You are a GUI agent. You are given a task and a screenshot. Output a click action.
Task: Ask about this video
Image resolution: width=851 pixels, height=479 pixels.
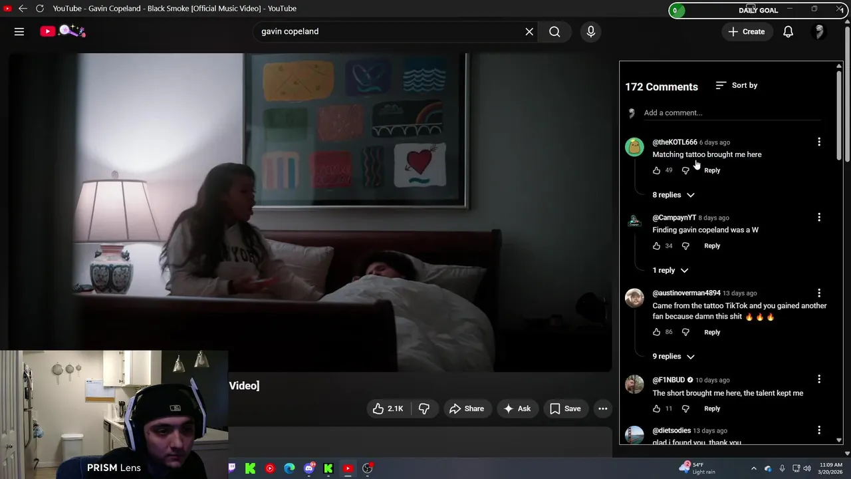tap(517, 408)
